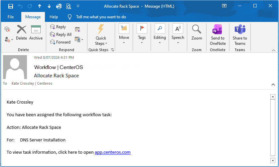Screen dimensions: 279x167
Task: Open the File tab
Action: tap(11, 17)
